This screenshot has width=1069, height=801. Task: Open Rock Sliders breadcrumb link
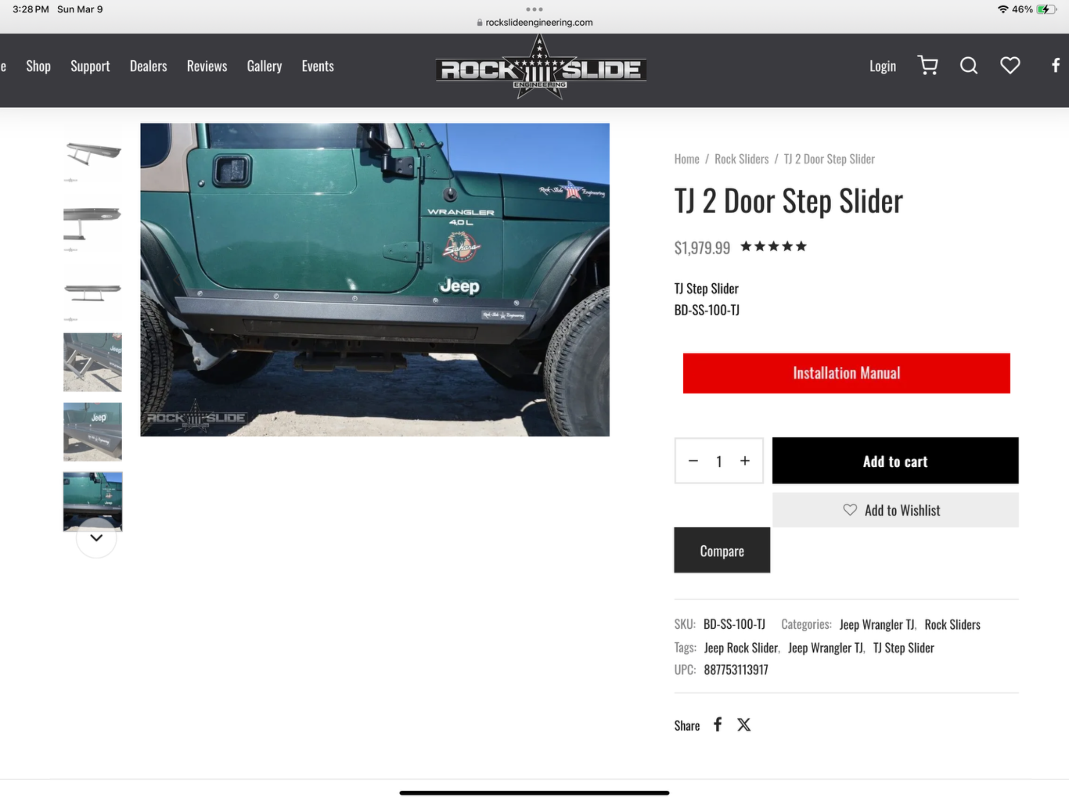(741, 159)
